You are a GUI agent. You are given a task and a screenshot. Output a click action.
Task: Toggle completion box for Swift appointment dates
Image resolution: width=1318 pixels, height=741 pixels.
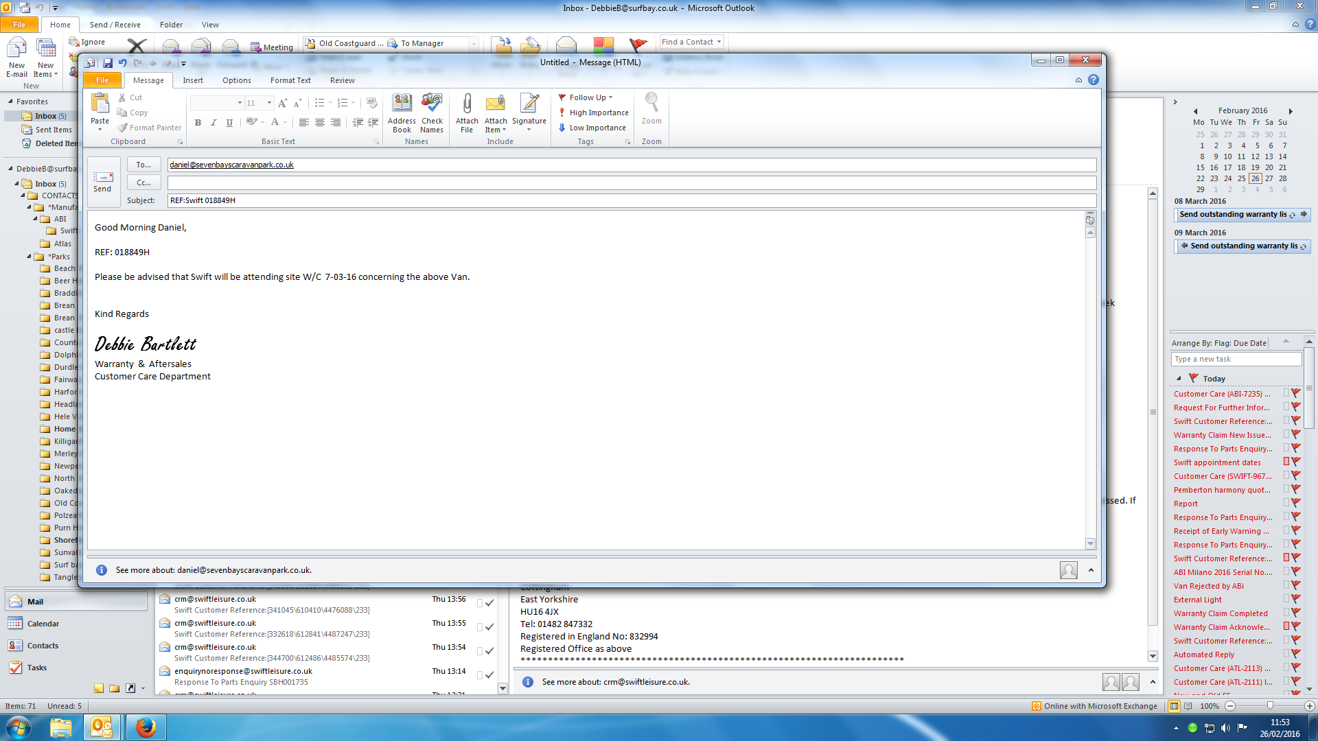point(1286,462)
